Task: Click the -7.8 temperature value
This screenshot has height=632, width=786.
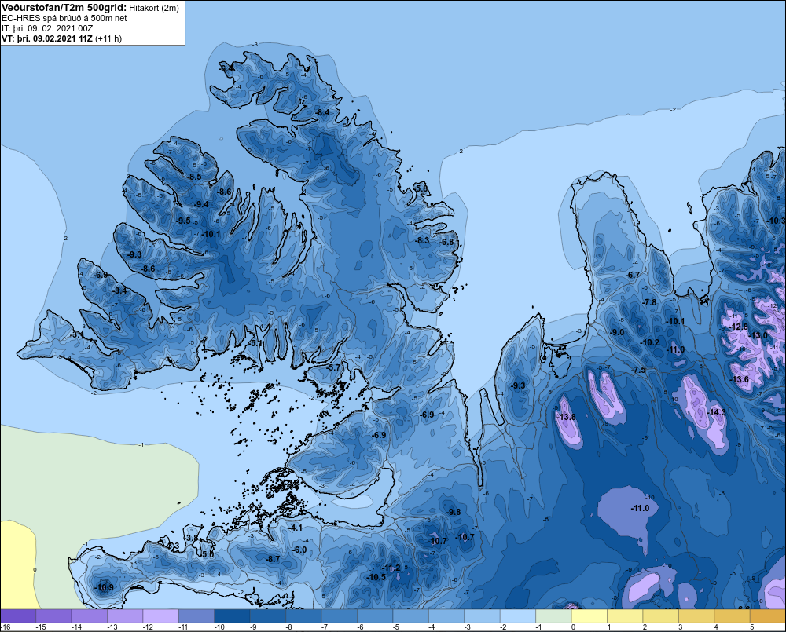Action: [649, 302]
